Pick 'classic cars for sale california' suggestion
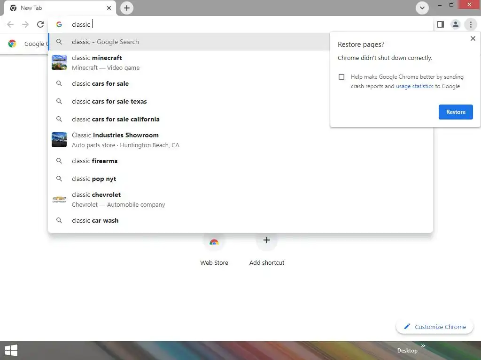 pyautogui.click(x=189, y=119)
